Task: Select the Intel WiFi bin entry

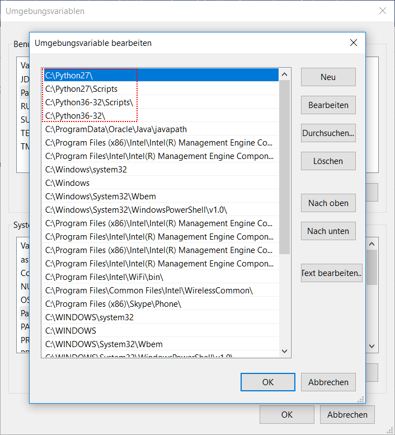Action: (x=104, y=277)
